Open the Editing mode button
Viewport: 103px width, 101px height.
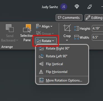(x=94, y=18)
